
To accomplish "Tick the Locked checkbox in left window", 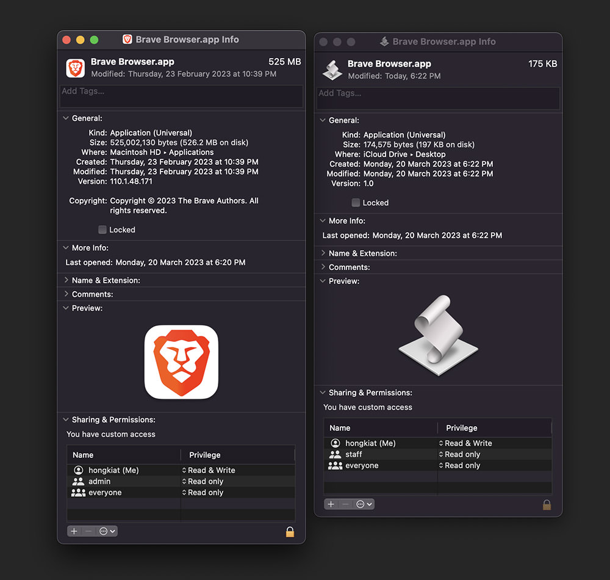I will [102, 230].
